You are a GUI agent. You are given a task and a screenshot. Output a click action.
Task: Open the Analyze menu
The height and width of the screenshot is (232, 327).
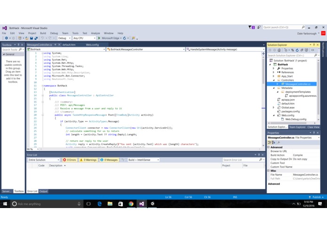(96, 33)
